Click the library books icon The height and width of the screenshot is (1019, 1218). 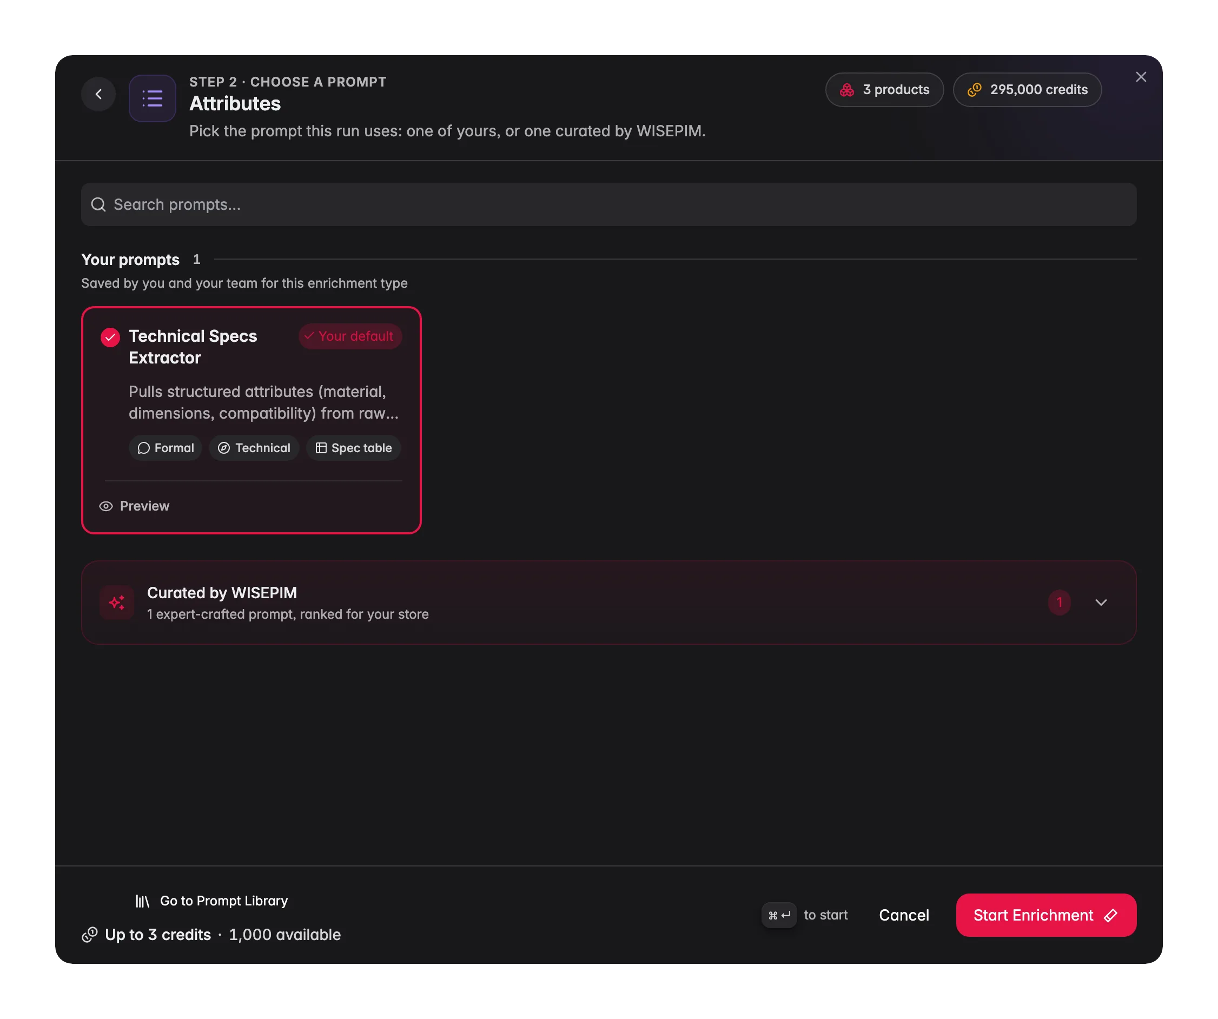[142, 901]
